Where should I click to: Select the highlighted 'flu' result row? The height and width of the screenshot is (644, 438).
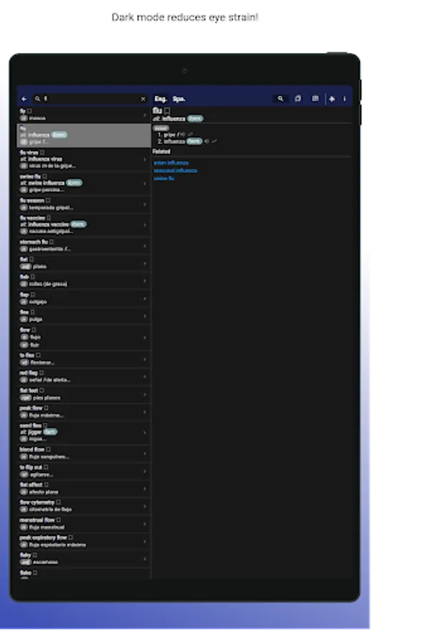click(84, 135)
